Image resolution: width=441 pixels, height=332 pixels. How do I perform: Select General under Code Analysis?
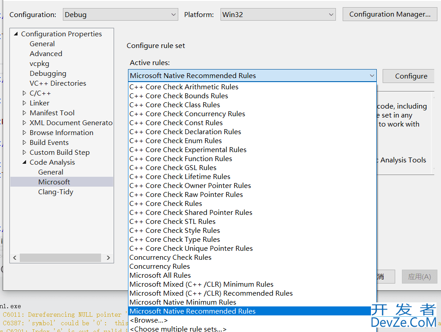click(51, 172)
